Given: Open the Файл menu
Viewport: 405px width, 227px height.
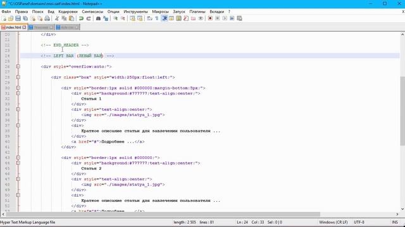Looking at the screenshot, I should (6, 11).
